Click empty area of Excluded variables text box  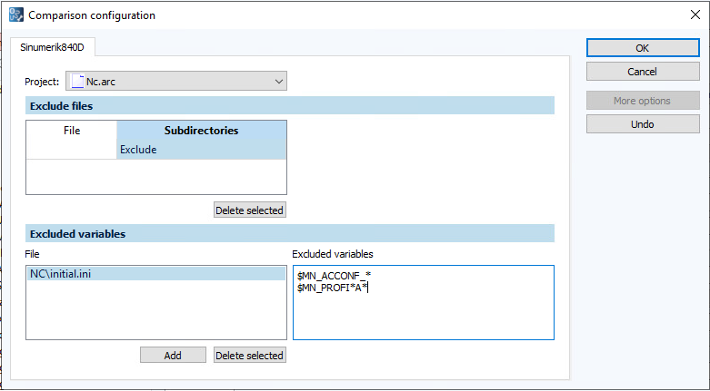pyautogui.click(x=423, y=318)
